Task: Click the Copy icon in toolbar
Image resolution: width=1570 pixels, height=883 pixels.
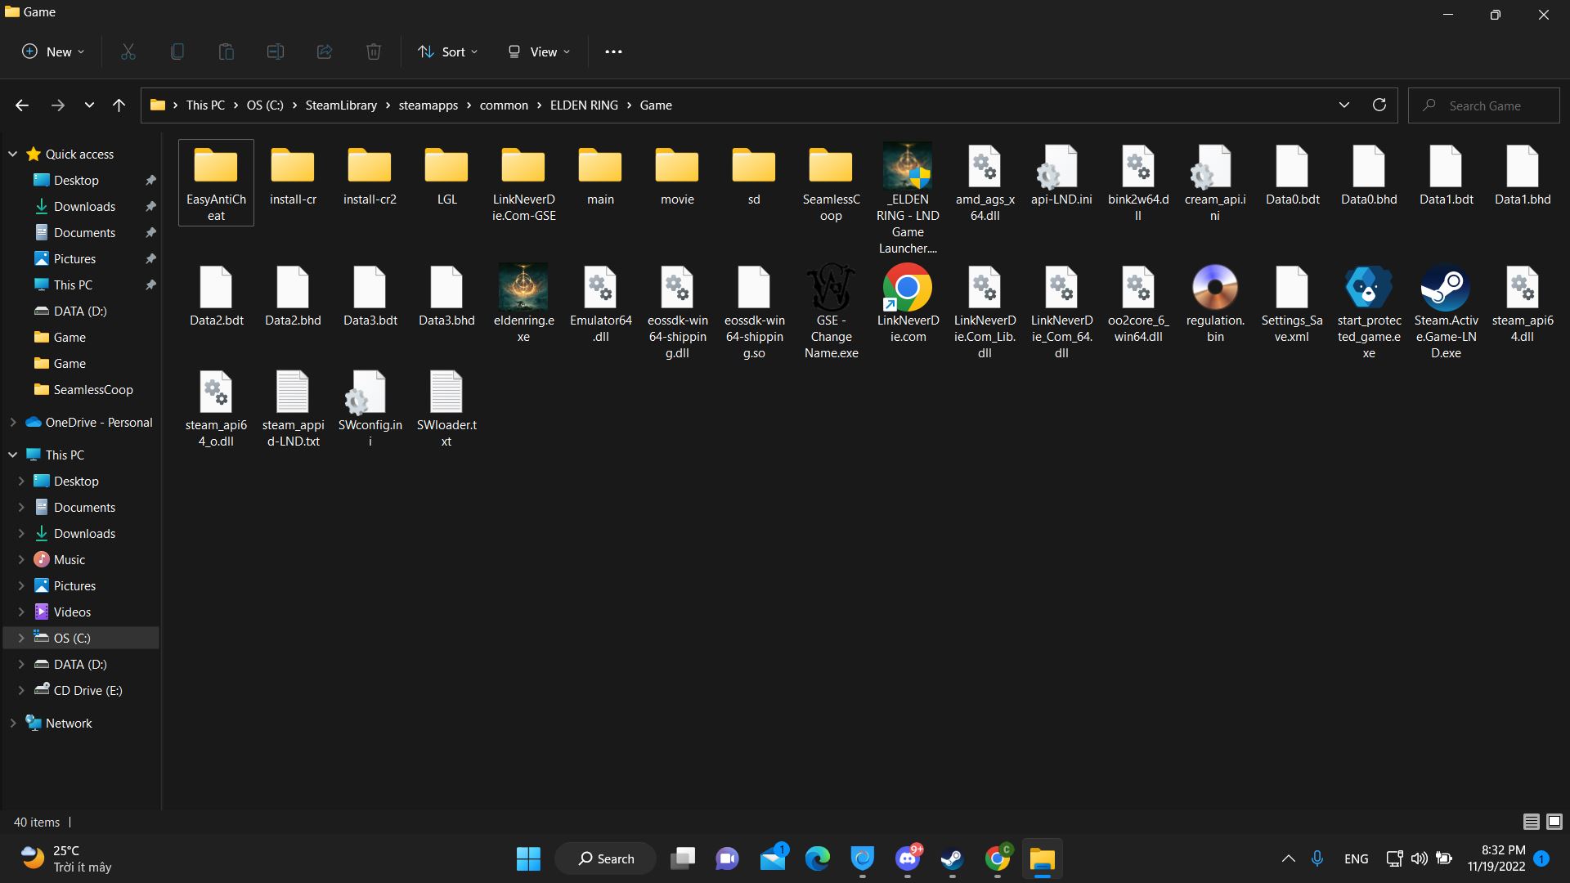Action: (177, 52)
